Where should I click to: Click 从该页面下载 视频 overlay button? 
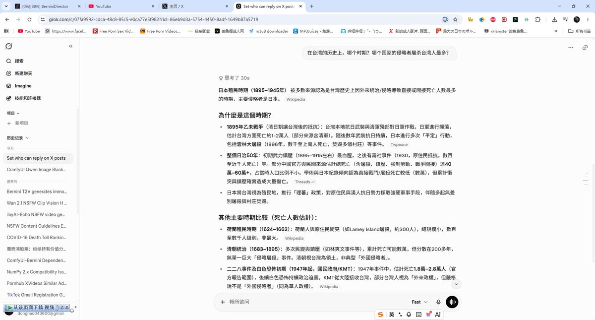click(x=31, y=308)
